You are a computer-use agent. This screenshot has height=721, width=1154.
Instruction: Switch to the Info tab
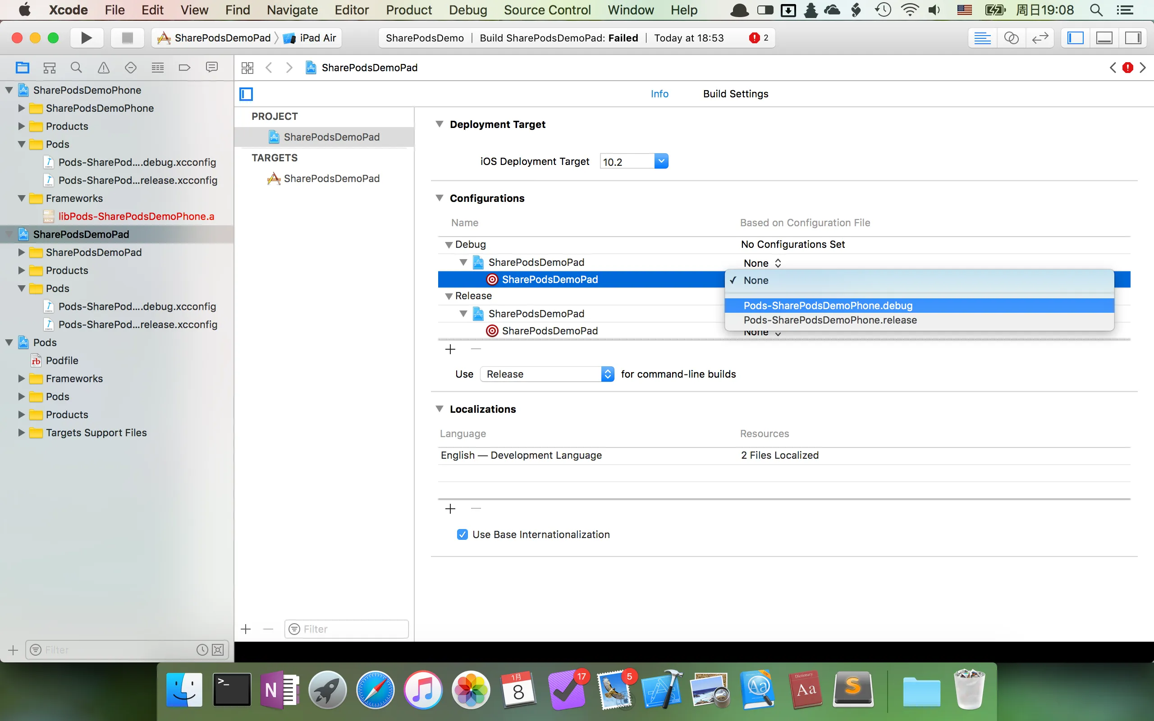pyautogui.click(x=659, y=94)
